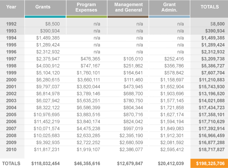Select the Program Expenses column header
This screenshot has width=228, height=168.
click(x=86, y=7)
